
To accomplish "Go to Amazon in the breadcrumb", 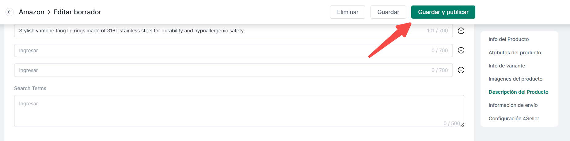I will click(x=32, y=12).
